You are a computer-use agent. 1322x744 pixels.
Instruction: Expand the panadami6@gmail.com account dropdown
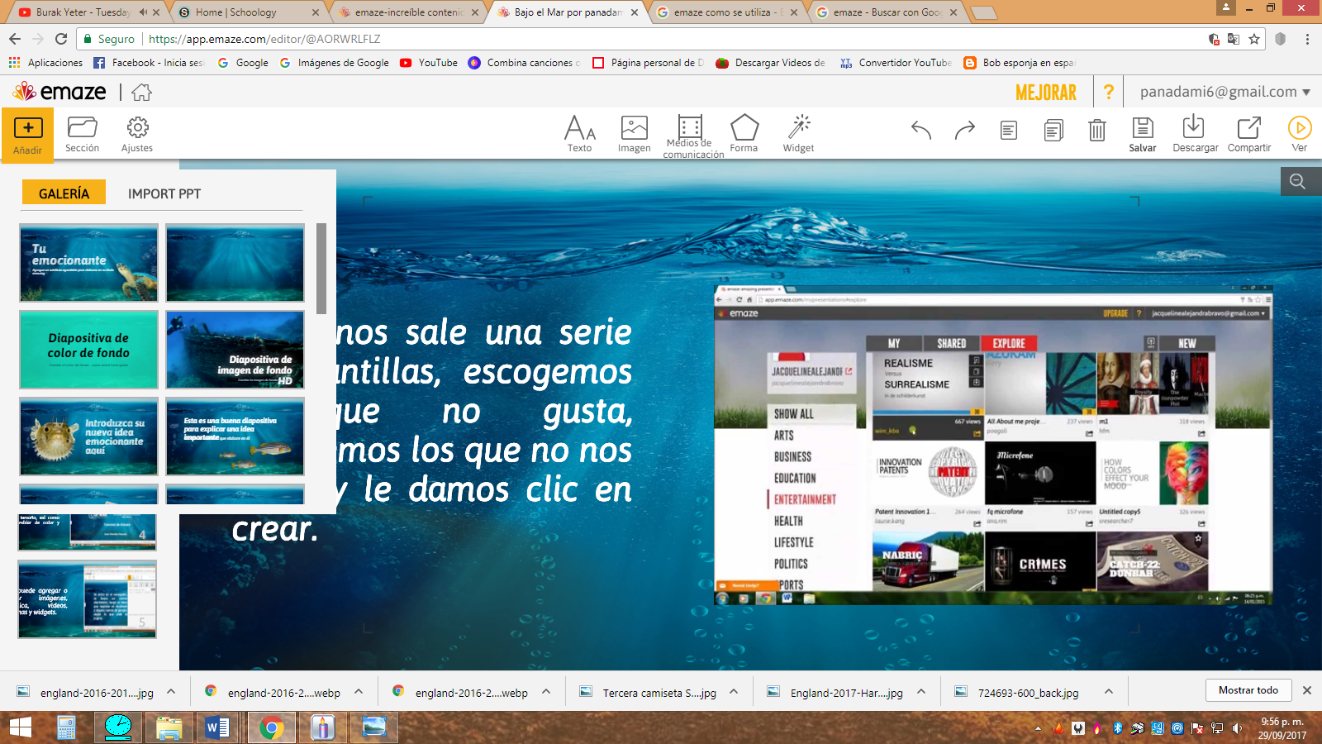(1225, 92)
